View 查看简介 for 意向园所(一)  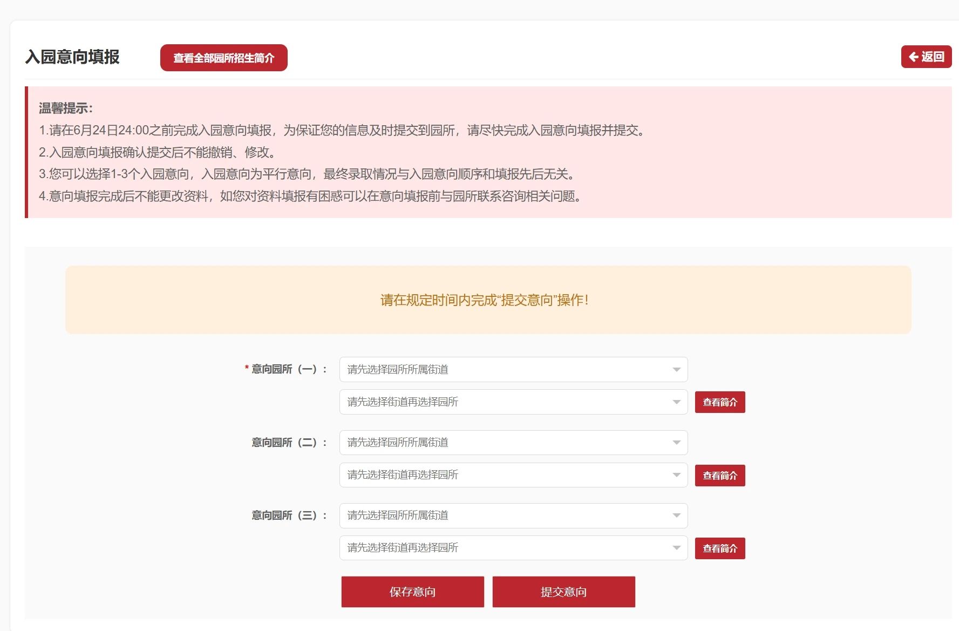point(720,402)
